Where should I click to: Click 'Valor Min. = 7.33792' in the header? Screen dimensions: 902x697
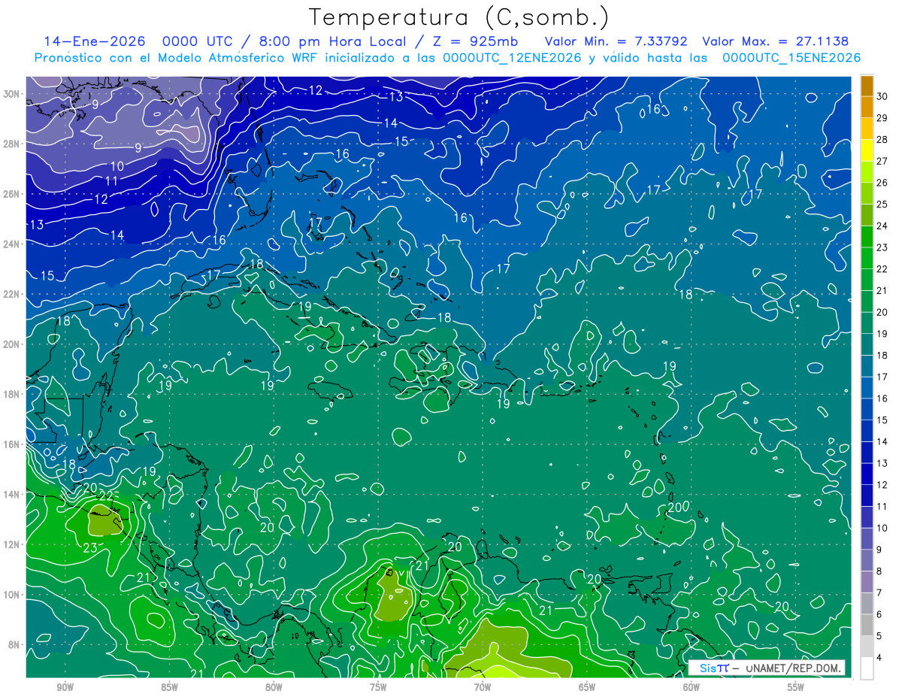tap(616, 41)
